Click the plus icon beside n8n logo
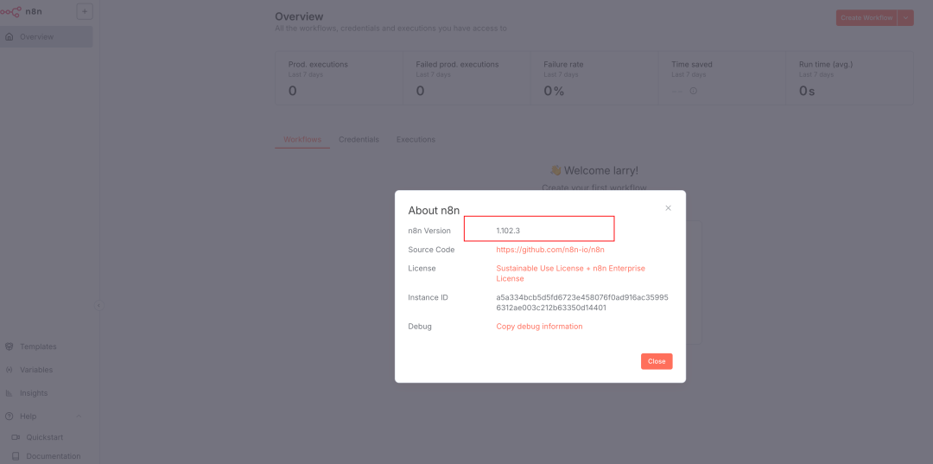The height and width of the screenshot is (464, 933). (84, 11)
